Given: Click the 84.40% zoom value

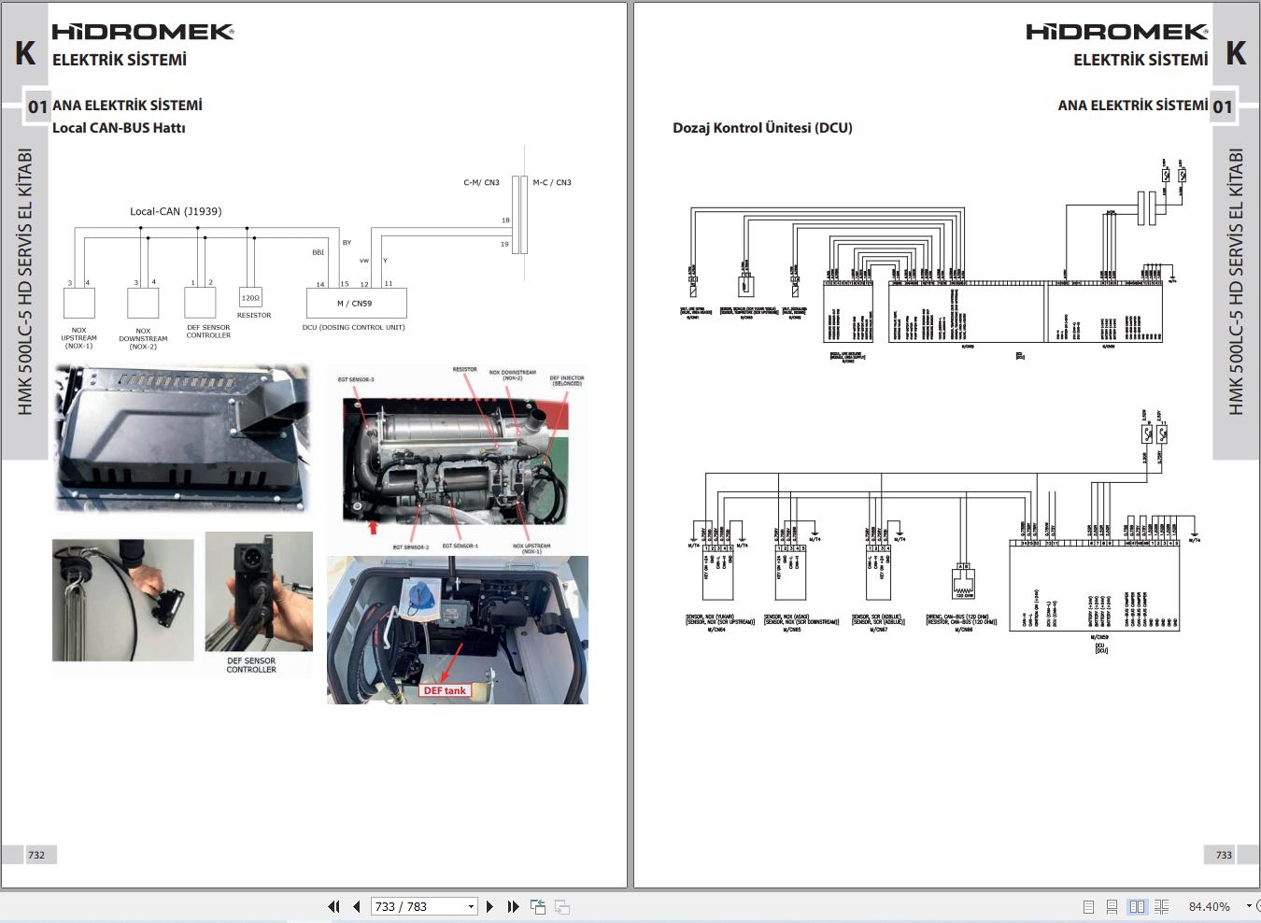Looking at the screenshot, I should point(1209,906).
